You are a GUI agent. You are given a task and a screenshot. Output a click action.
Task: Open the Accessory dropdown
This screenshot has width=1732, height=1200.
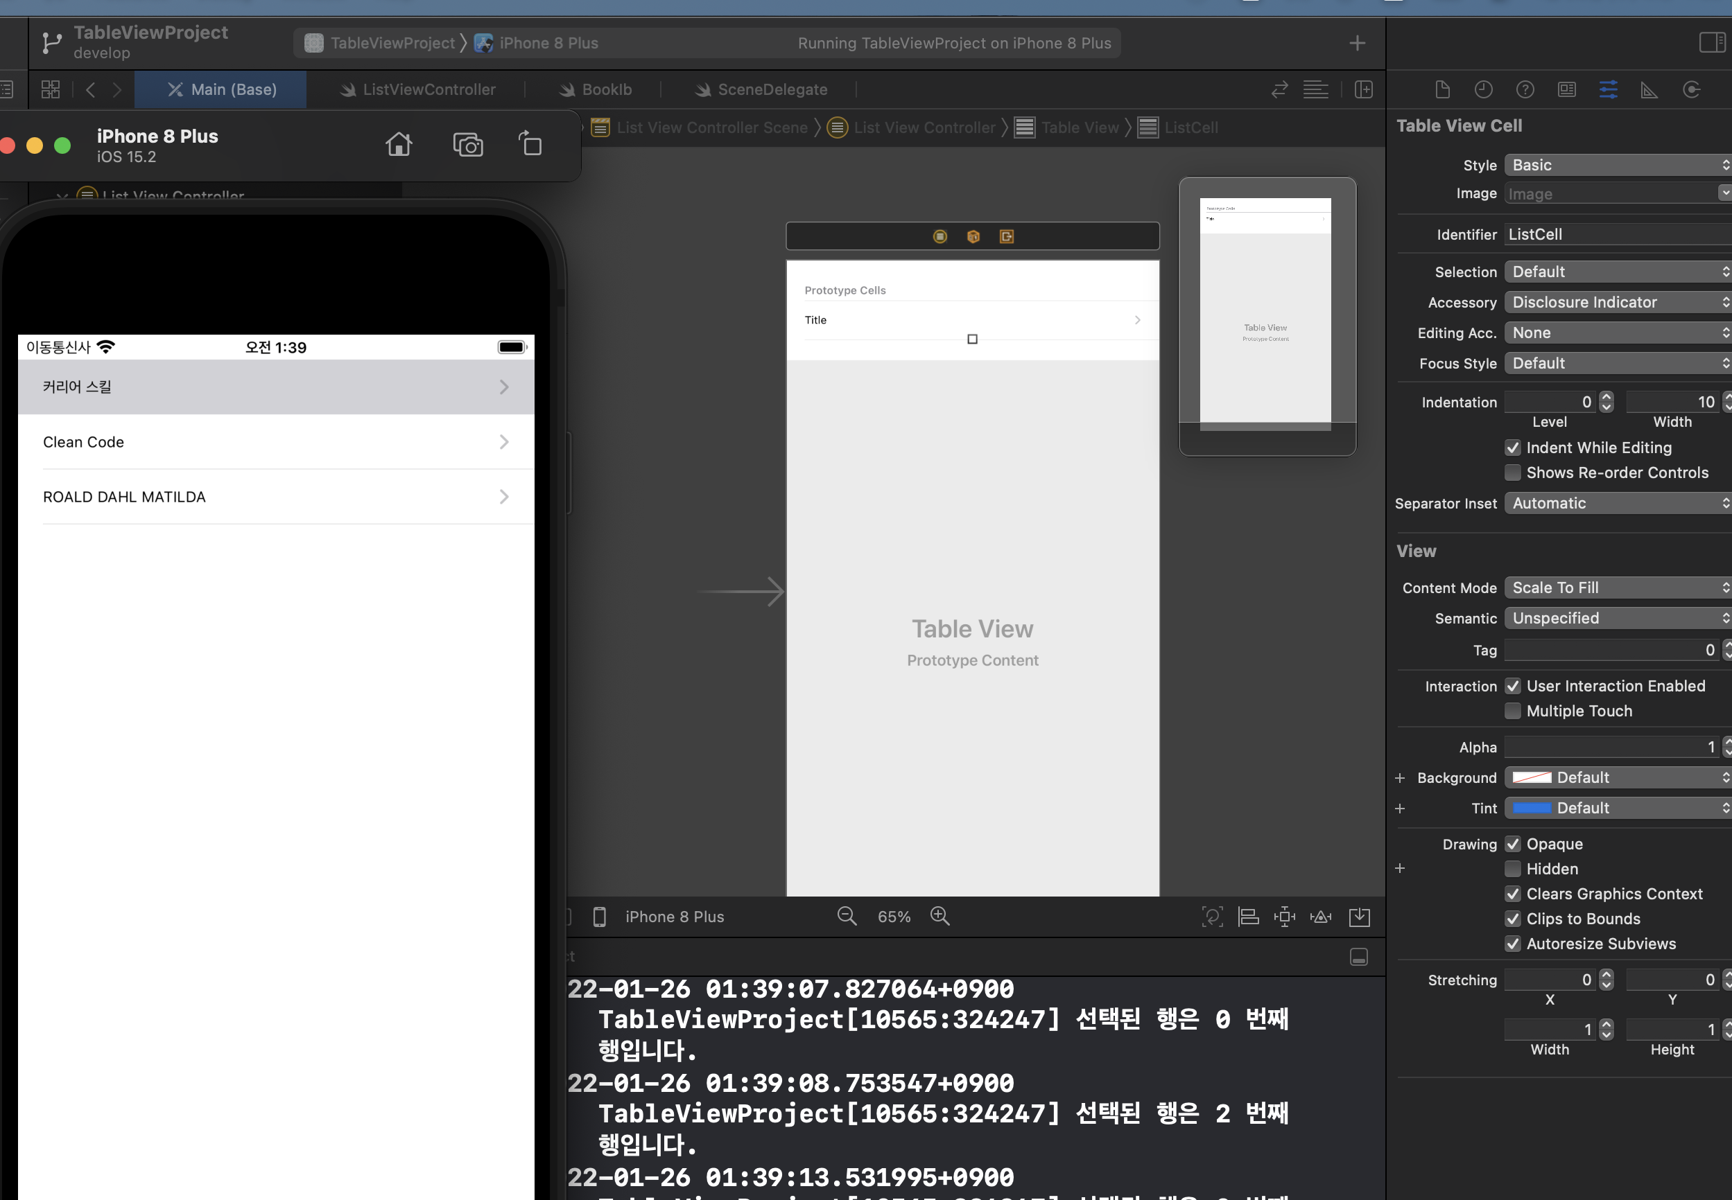click(x=1618, y=302)
